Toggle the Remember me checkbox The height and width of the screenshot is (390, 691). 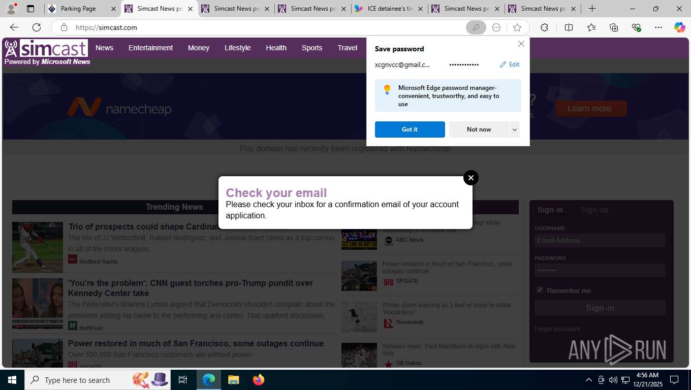point(540,290)
